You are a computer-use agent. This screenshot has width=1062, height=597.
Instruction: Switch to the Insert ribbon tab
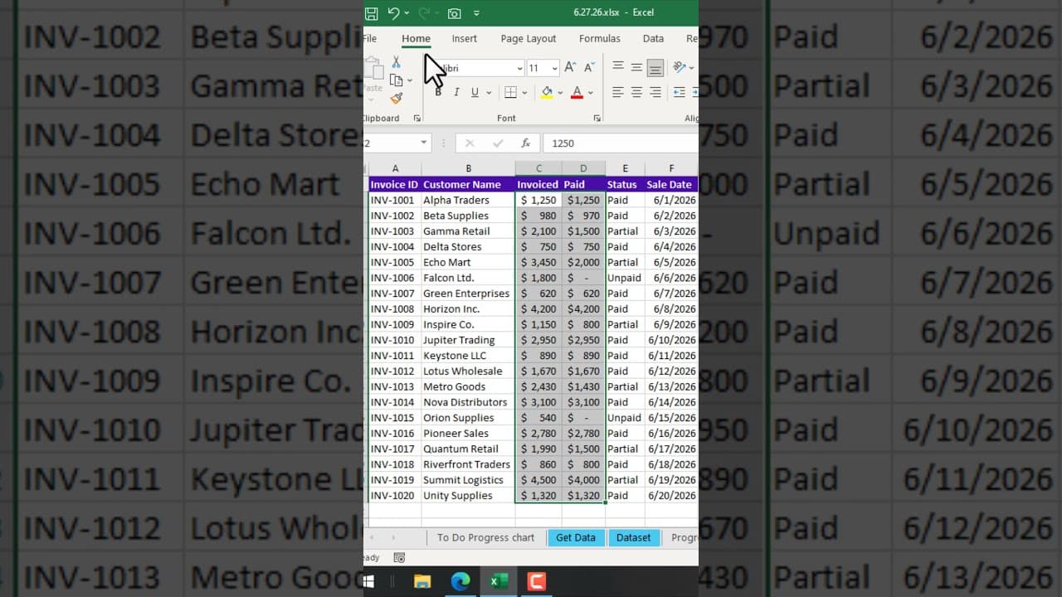pyautogui.click(x=465, y=39)
